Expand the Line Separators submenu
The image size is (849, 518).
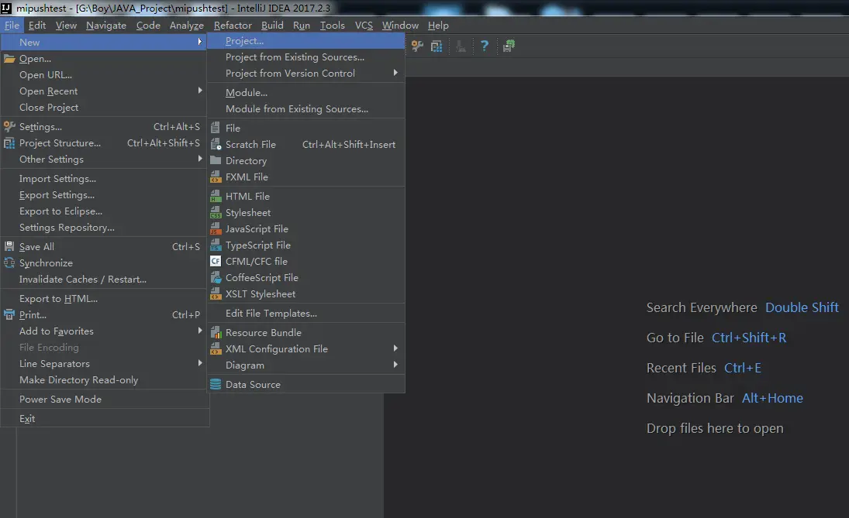(x=105, y=363)
